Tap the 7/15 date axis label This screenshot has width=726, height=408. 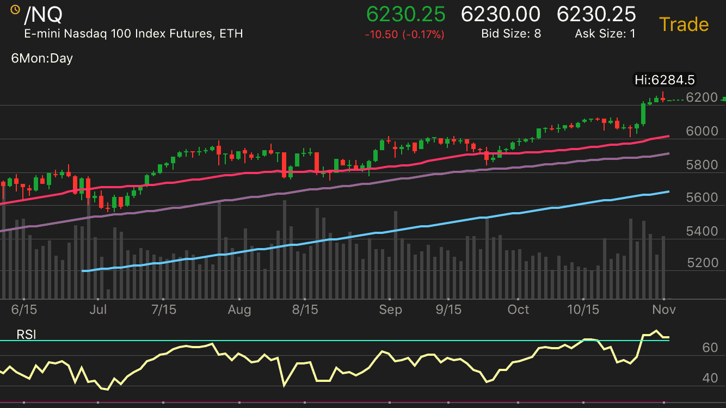[x=164, y=310]
